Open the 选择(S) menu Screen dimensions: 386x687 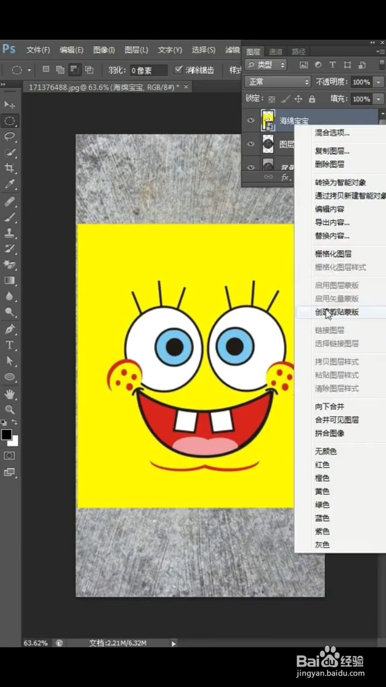[x=204, y=50]
